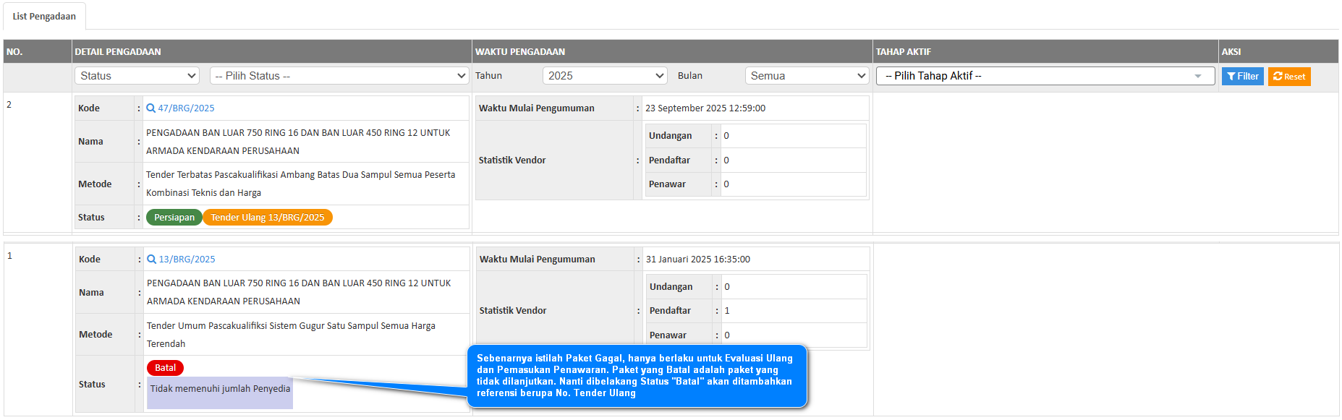Click the magnifier icon beside 13/BRG/2025
Screen dimensions: 1342x420
(x=151, y=260)
